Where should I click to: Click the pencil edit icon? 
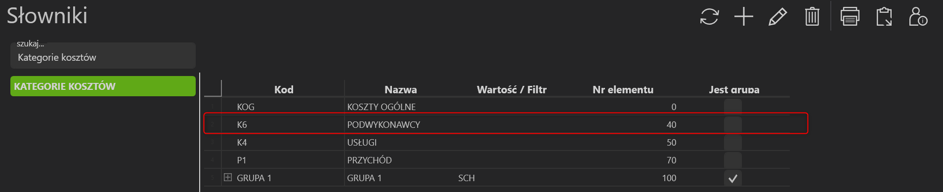pyautogui.click(x=777, y=17)
